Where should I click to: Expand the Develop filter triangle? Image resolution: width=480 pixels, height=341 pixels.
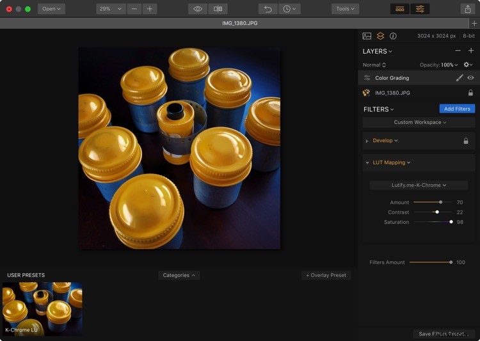tap(367, 141)
